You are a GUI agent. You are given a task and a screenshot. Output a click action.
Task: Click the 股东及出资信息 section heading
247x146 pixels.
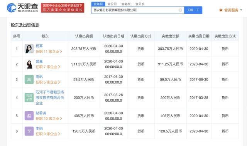point(25,25)
